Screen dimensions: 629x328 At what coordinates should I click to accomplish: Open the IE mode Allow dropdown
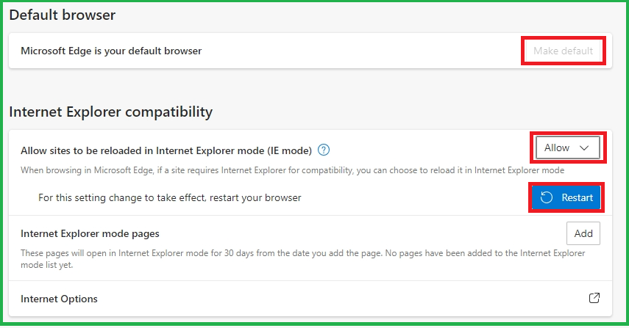coord(567,148)
